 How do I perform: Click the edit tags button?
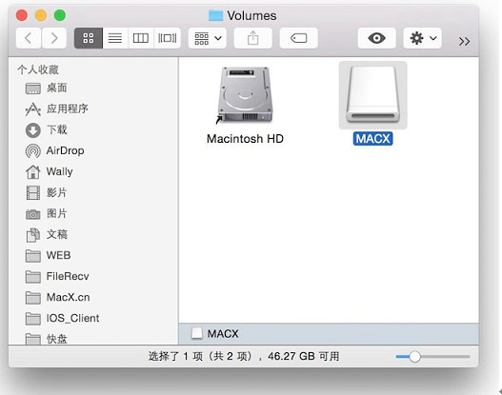[x=299, y=38]
